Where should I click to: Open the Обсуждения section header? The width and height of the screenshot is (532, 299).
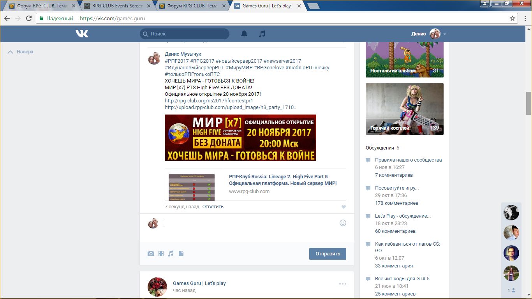[380, 148]
